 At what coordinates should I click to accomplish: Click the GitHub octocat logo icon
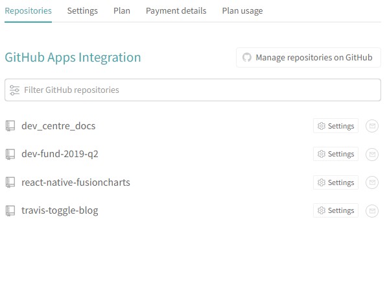point(247,57)
